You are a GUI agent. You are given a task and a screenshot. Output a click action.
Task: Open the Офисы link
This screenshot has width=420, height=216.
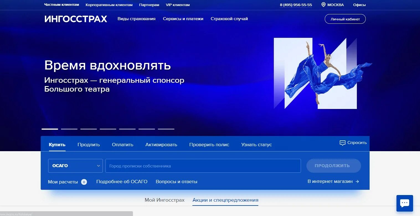point(359,5)
